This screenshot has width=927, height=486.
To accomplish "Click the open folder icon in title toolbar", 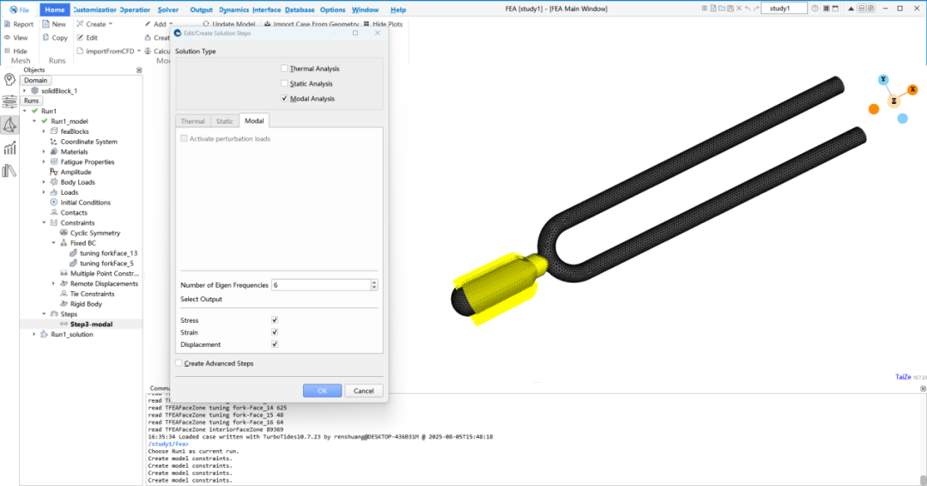I will point(722,9).
